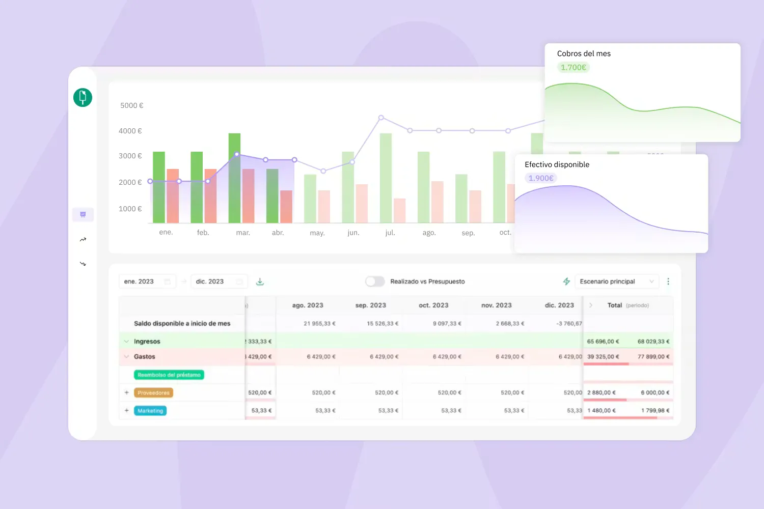Click the Proveedores total progress bar
This screenshot has width=764, height=509.
[628, 400]
